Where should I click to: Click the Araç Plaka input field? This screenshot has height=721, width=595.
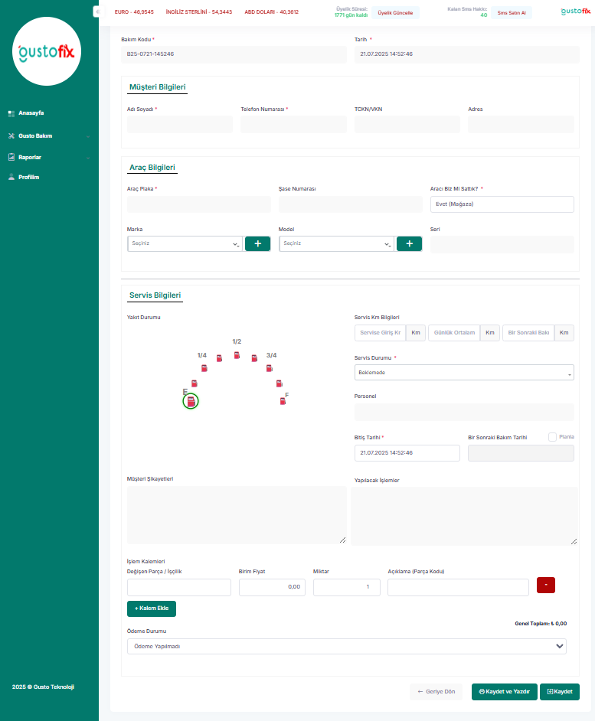click(x=198, y=204)
